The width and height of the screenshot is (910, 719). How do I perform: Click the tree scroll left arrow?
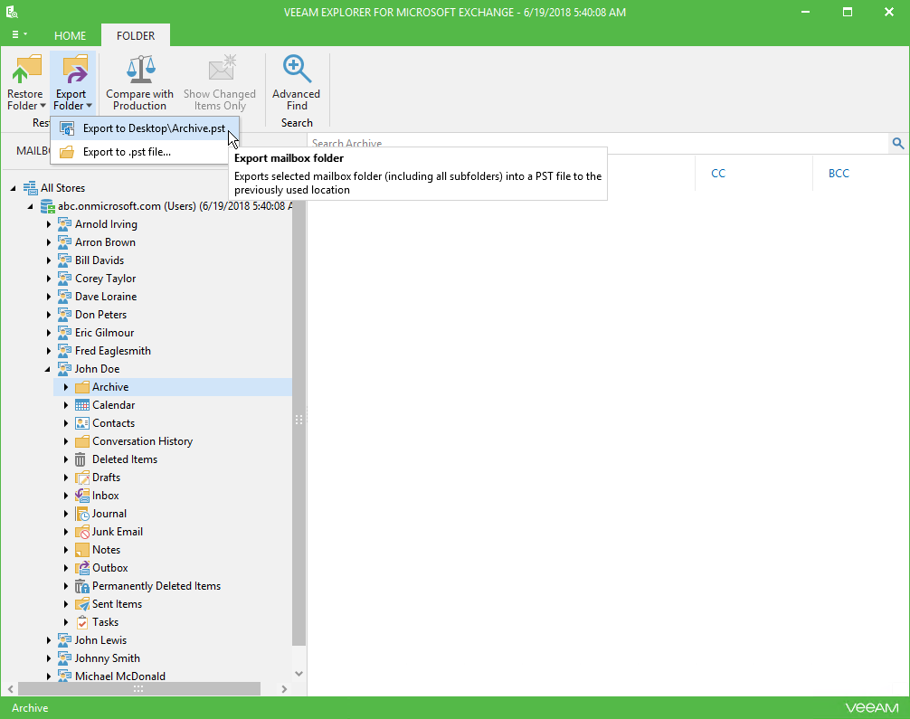click(10, 689)
